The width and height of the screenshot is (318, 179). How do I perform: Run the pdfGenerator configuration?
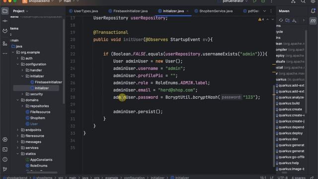(254, 1)
